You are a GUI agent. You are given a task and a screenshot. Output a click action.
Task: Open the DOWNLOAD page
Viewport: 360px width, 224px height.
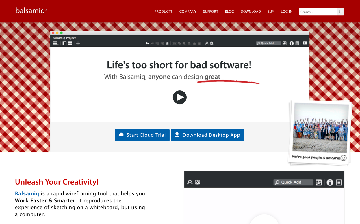click(x=251, y=12)
